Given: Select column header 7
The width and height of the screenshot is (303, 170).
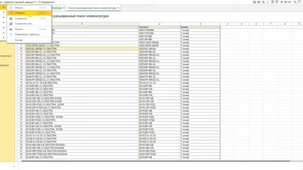Looking at the screenshot, I should pyautogui.click(x=270, y=24).
